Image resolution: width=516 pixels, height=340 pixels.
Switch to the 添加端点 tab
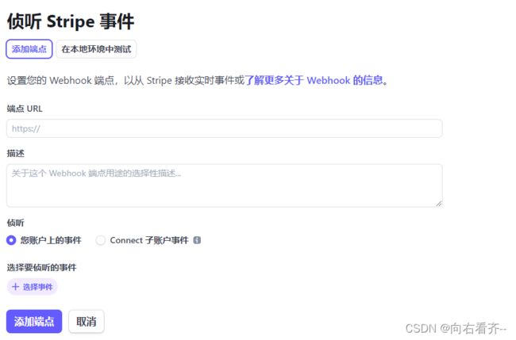(29, 49)
